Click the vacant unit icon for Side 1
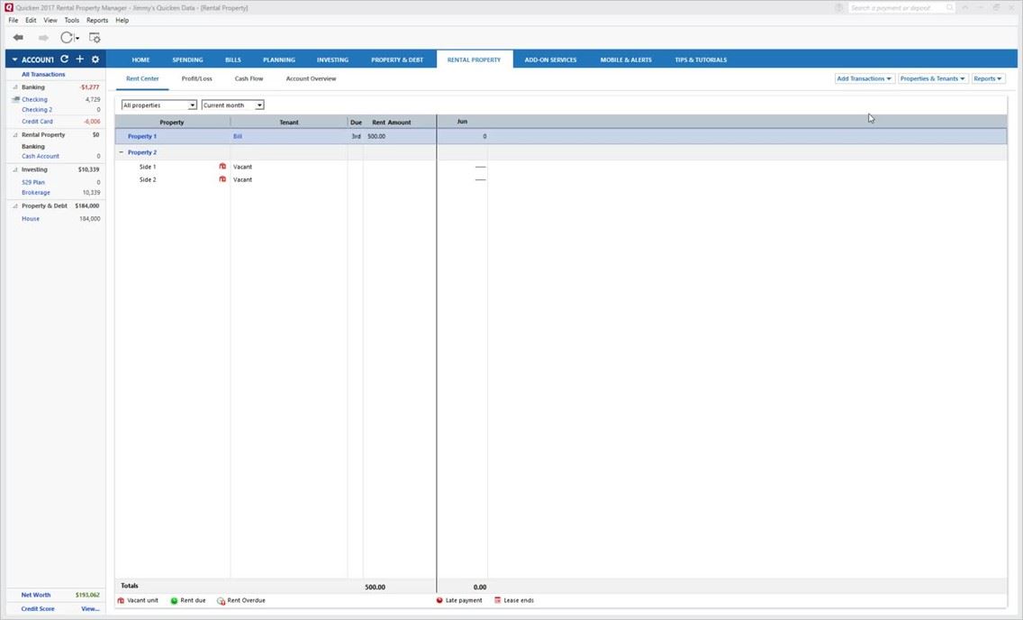Screen dimensions: 1023x620 (222, 167)
